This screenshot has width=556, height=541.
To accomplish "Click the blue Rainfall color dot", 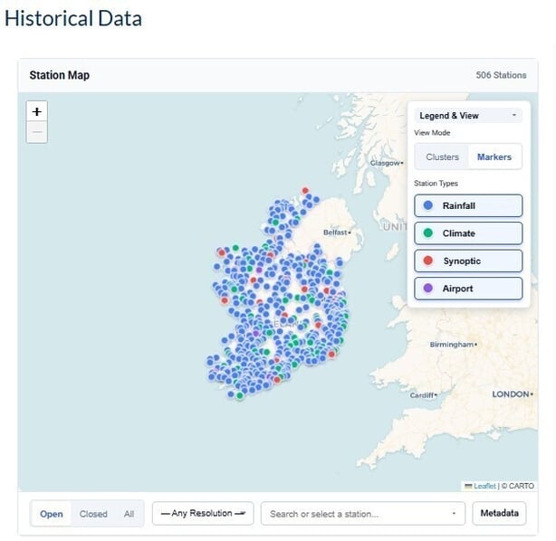I will (428, 205).
